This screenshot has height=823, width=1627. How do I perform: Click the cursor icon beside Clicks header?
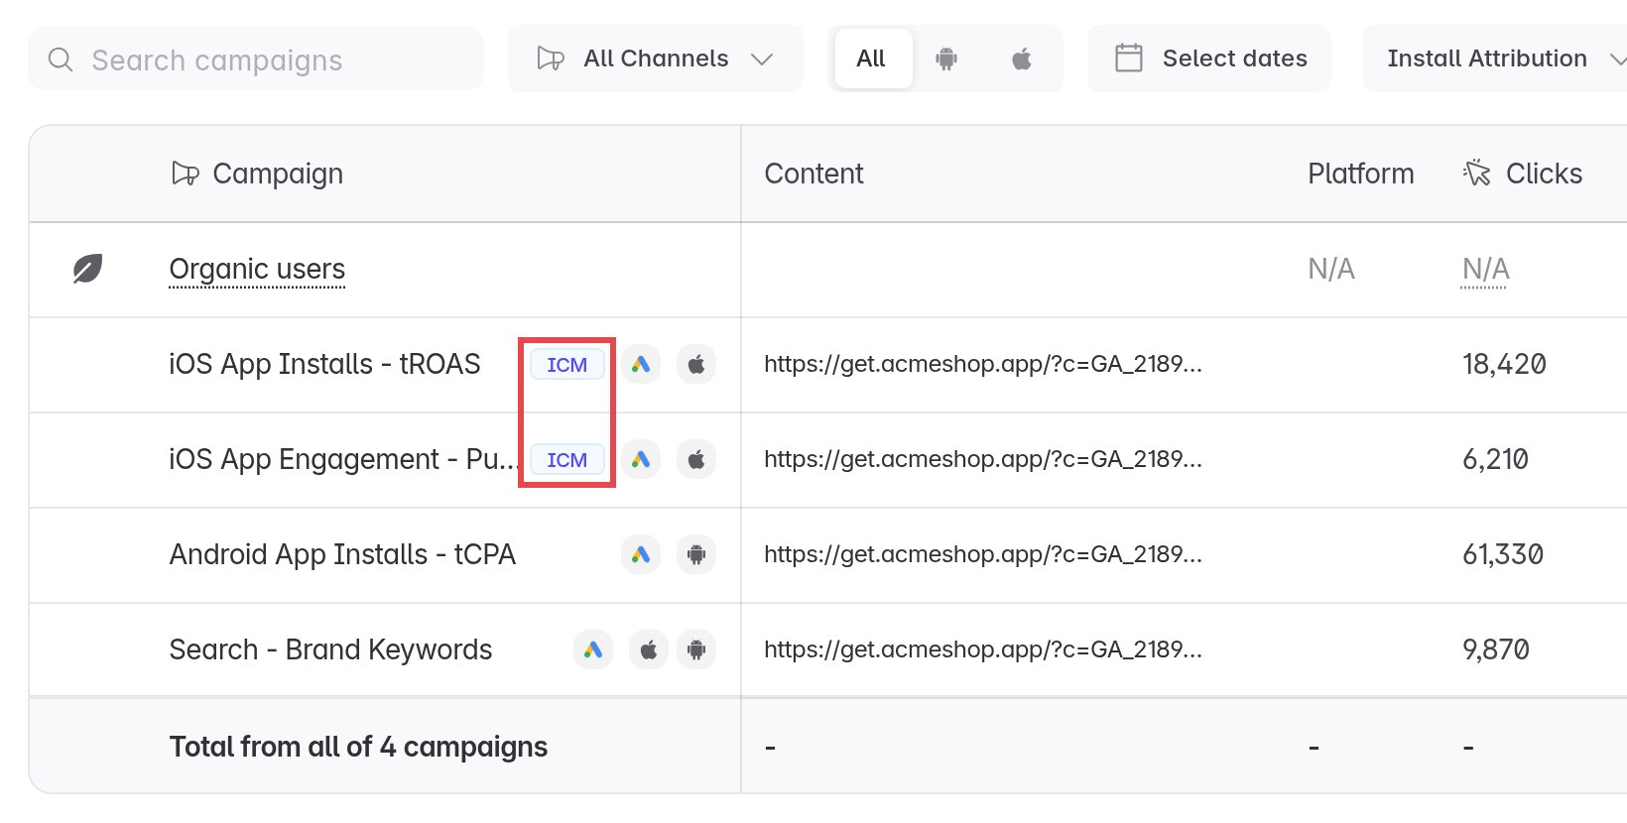(1477, 173)
